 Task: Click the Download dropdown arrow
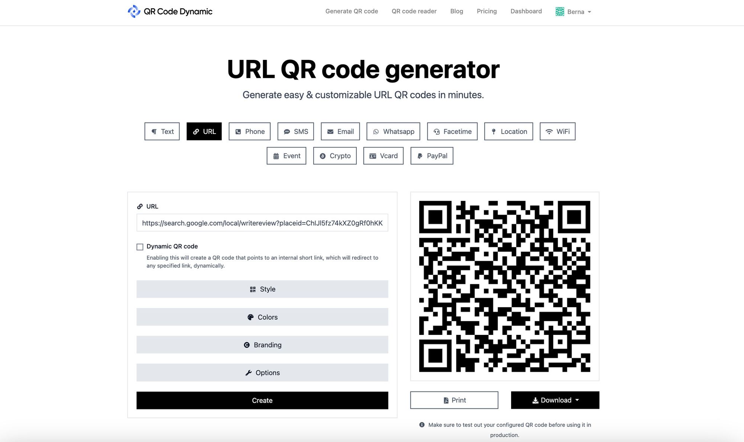[x=578, y=400]
